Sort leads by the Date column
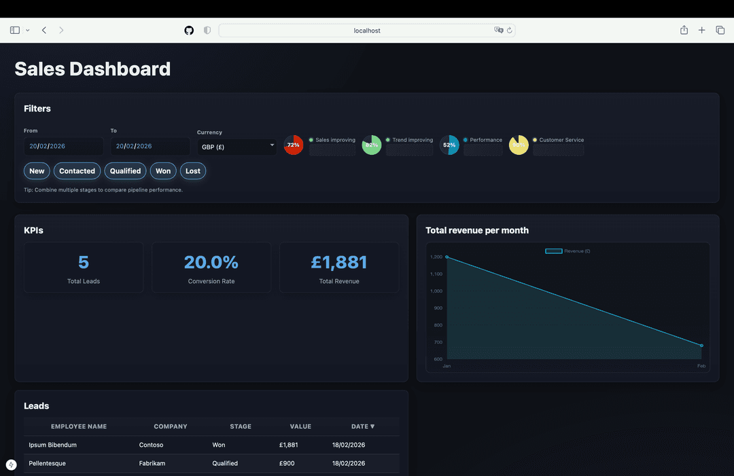 point(363,426)
